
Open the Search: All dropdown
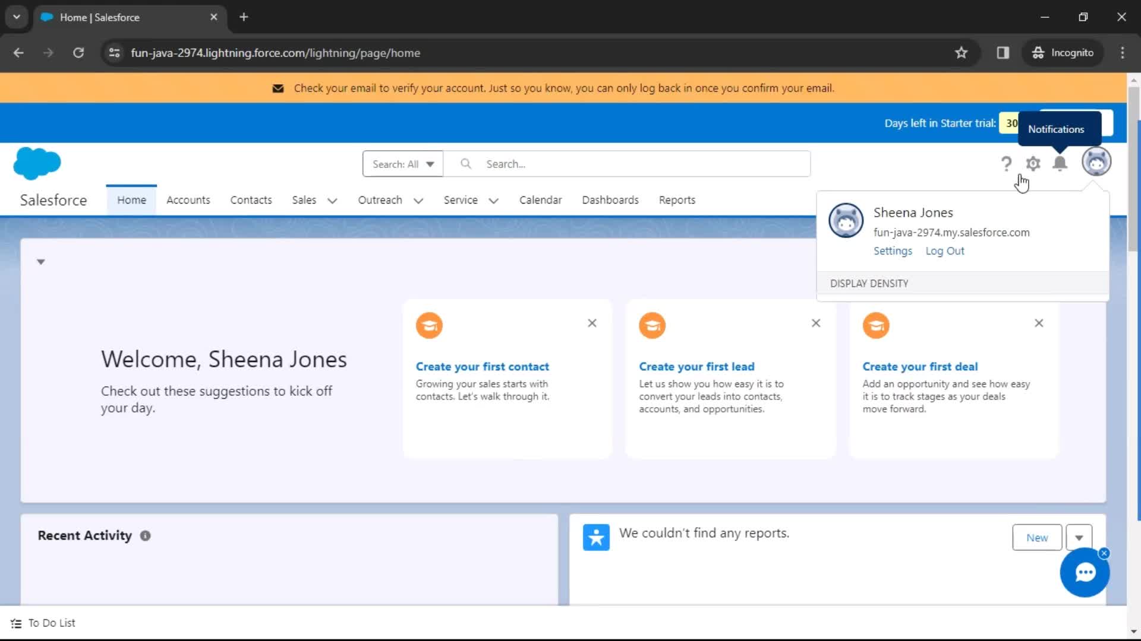(x=403, y=164)
